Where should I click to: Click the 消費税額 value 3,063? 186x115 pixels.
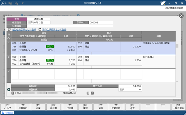coord(65,90)
